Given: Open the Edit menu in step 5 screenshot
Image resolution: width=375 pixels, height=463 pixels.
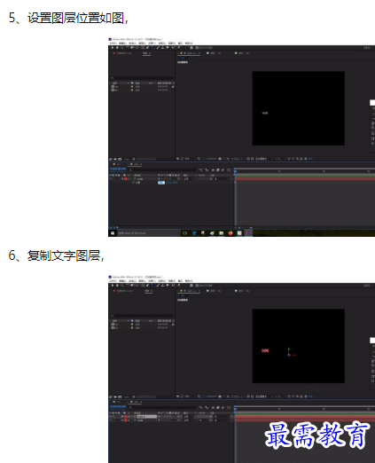Looking at the screenshot, I should (x=122, y=43).
